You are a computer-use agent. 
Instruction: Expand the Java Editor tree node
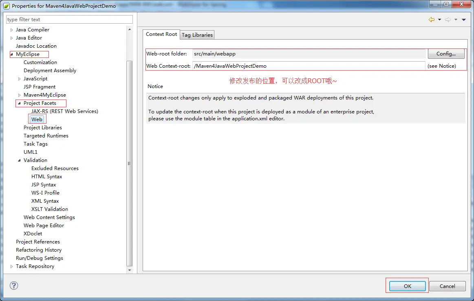tap(11, 38)
